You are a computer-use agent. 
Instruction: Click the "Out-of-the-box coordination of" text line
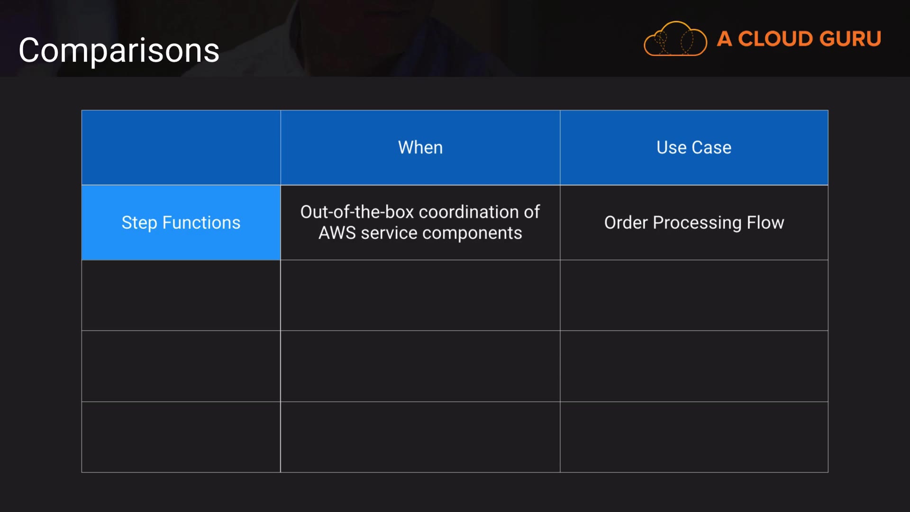[x=420, y=212]
